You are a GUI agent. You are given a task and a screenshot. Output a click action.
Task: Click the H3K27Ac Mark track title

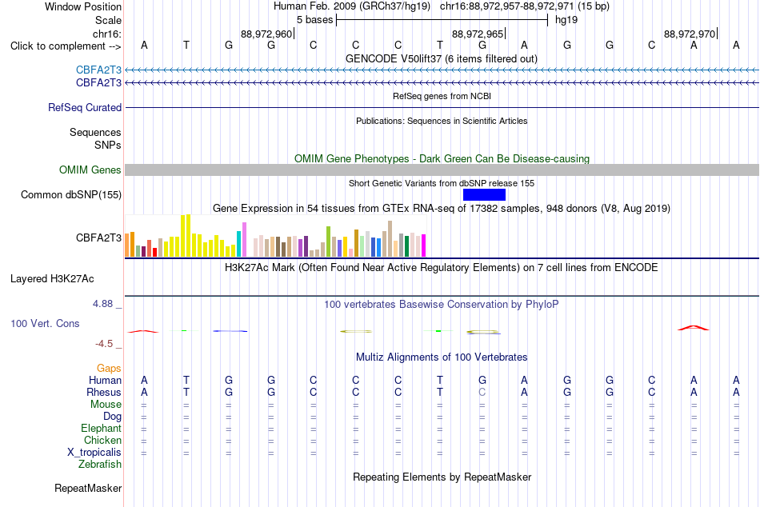tap(441, 268)
